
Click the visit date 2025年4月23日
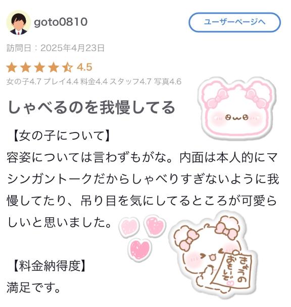point(72,48)
